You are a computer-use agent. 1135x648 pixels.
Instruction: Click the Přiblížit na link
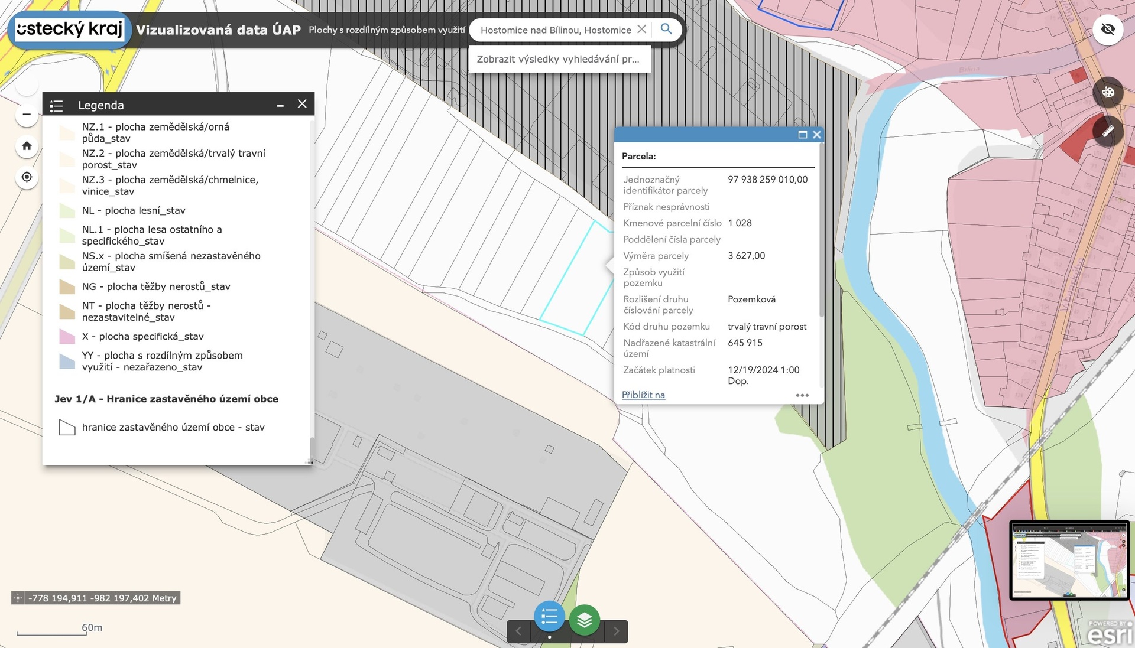(x=643, y=395)
